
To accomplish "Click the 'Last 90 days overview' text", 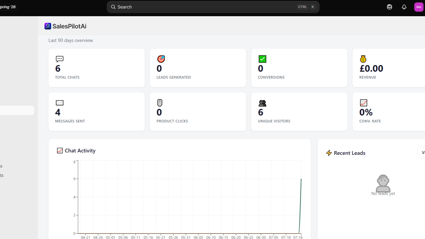I will (x=71, y=40).
